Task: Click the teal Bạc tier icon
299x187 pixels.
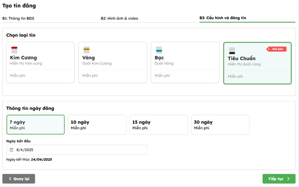Action: tap(159, 50)
